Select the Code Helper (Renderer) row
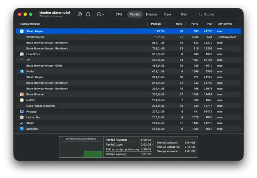This screenshot has height=178, width=257. click(x=128, y=106)
